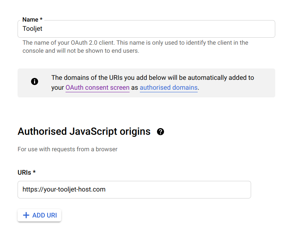The width and height of the screenshot is (306, 249).
Task: Select the Authorised JavaScript origins heading
Action: pyautogui.click(x=84, y=131)
